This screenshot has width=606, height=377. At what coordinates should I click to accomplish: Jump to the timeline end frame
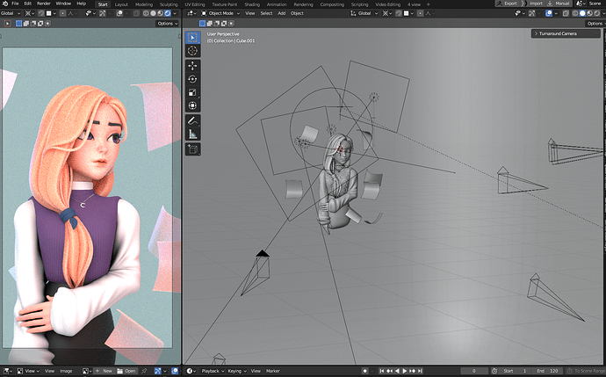[420, 371]
